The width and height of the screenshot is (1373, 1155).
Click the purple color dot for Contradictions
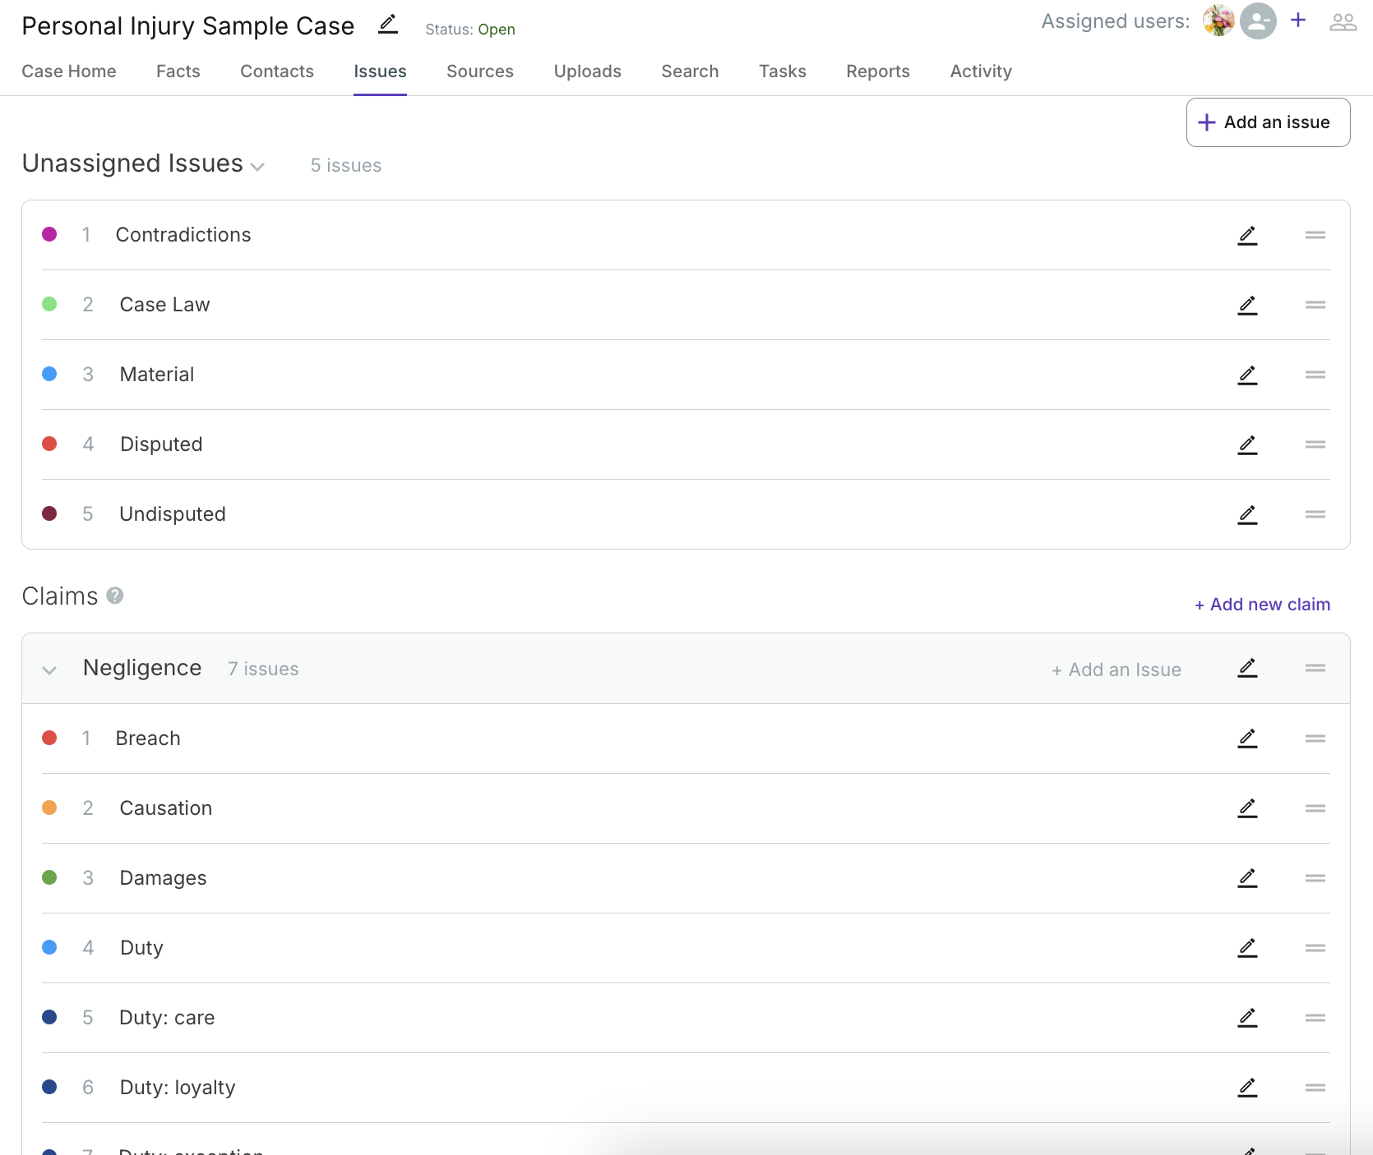(49, 235)
